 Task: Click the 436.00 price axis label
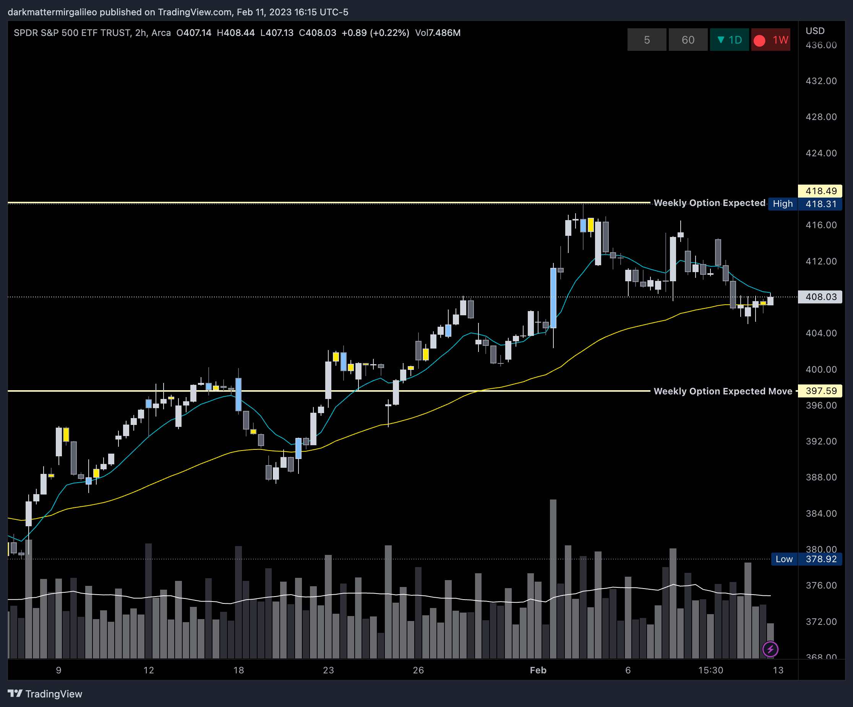pos(821,45)
